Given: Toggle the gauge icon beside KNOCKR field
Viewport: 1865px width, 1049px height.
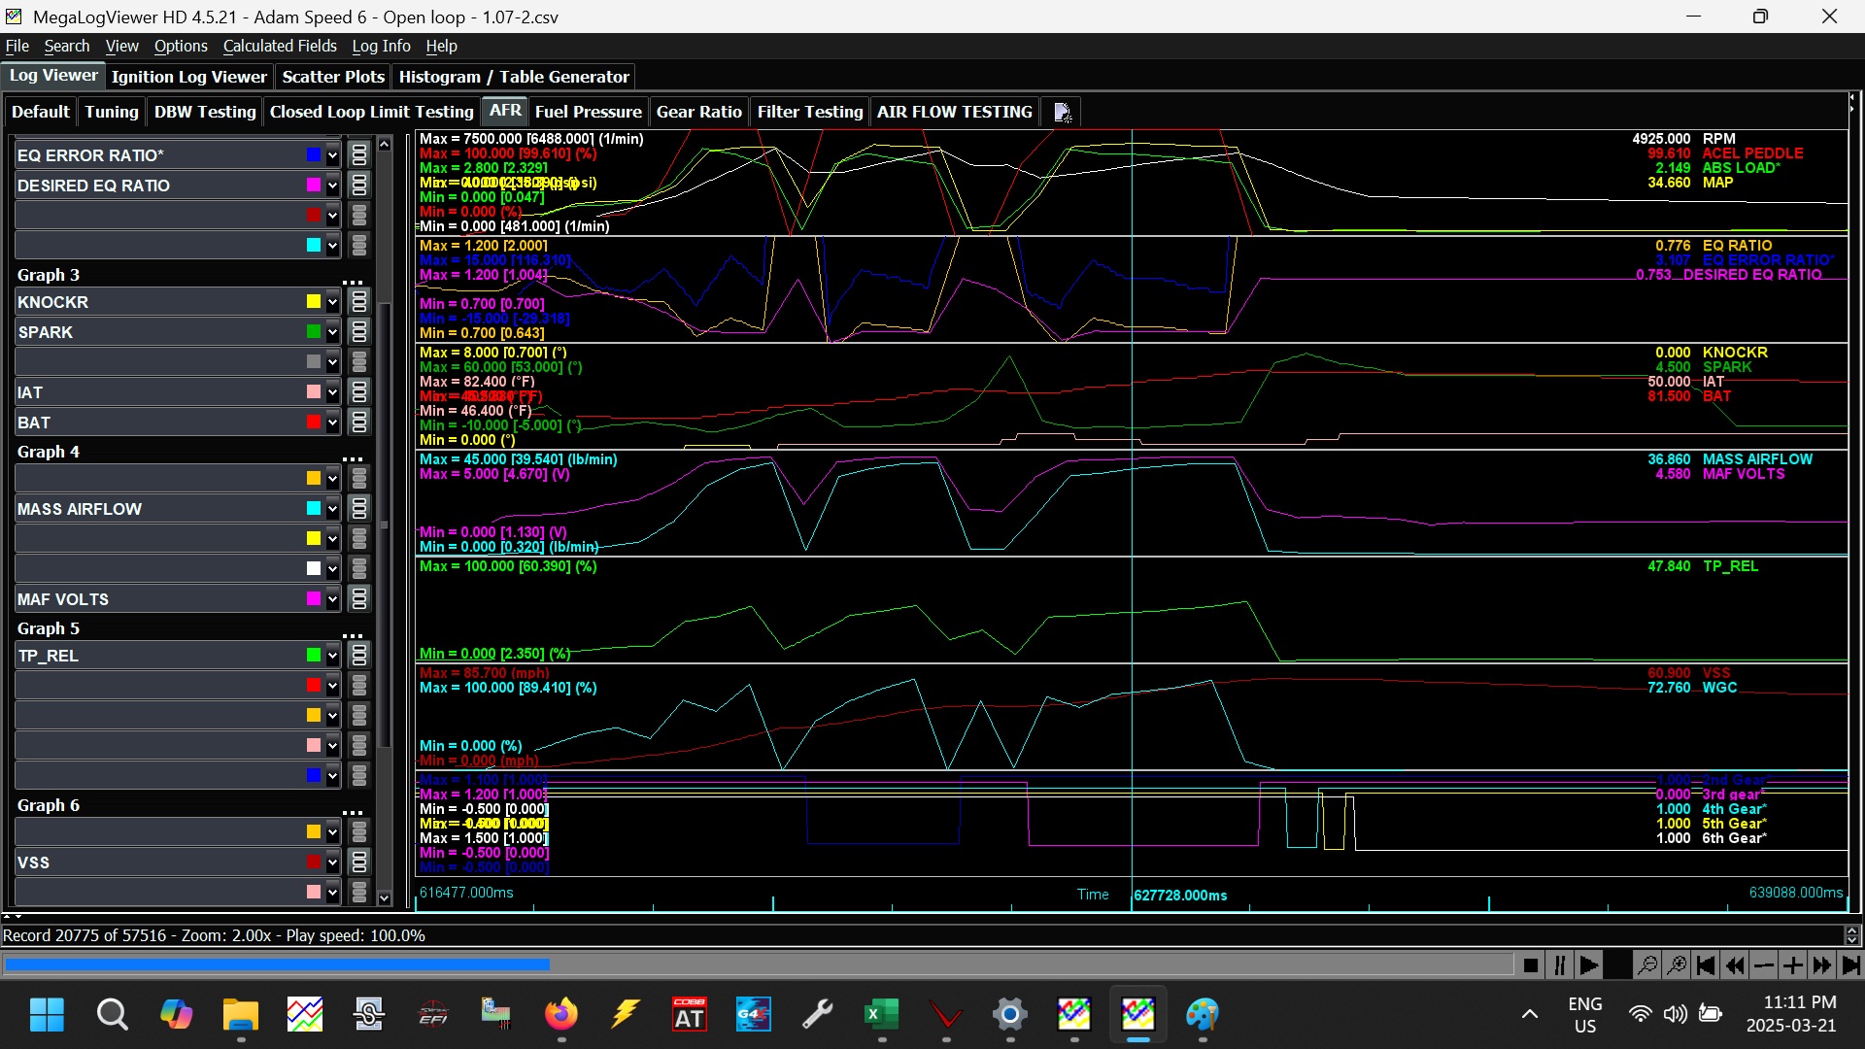Looking at the screenshot, I should [359, 302].
